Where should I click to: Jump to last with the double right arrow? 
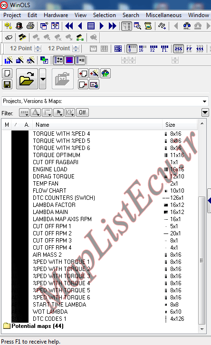click(x=112, y=26)
